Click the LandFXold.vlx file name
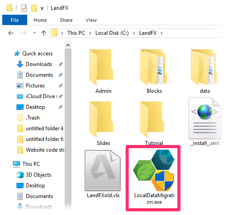The height and width of the screenshot is (215, 247). [103, 195]
